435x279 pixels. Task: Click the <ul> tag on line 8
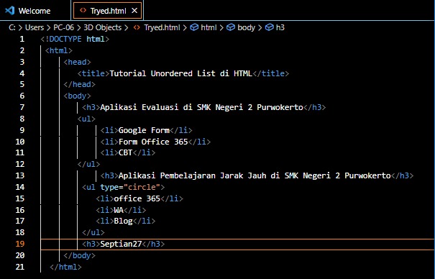(x=86, y=119)
